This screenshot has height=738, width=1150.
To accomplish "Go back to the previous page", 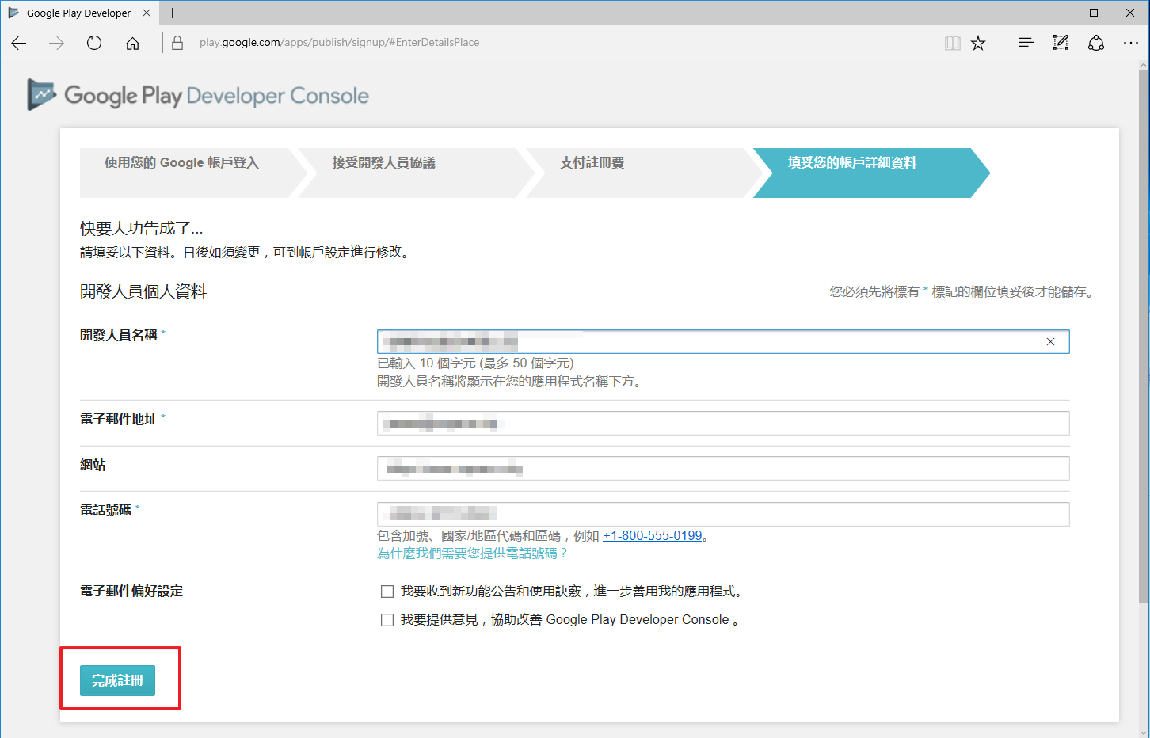I will click(19, 43).
